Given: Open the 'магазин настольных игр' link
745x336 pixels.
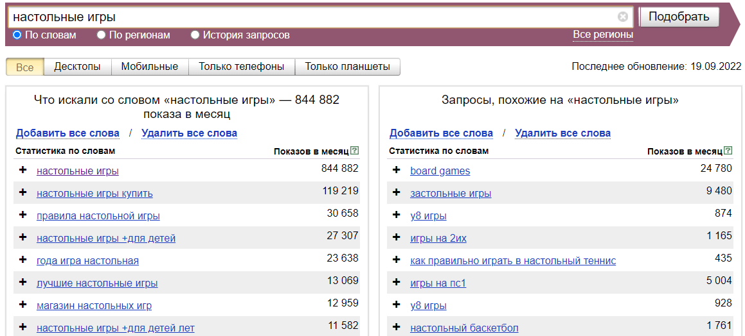Looking at the screenshot, I should pyautogui.click(x=94, y=306).
